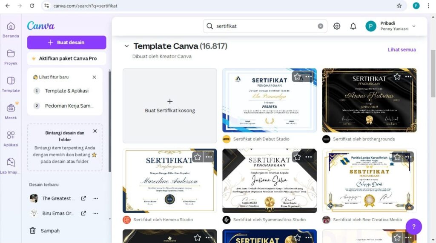Image resolution: width=436 pixels, height=243 pixels.
Task: Open The Greatest in new tab icon
Action: click(83, 198)
